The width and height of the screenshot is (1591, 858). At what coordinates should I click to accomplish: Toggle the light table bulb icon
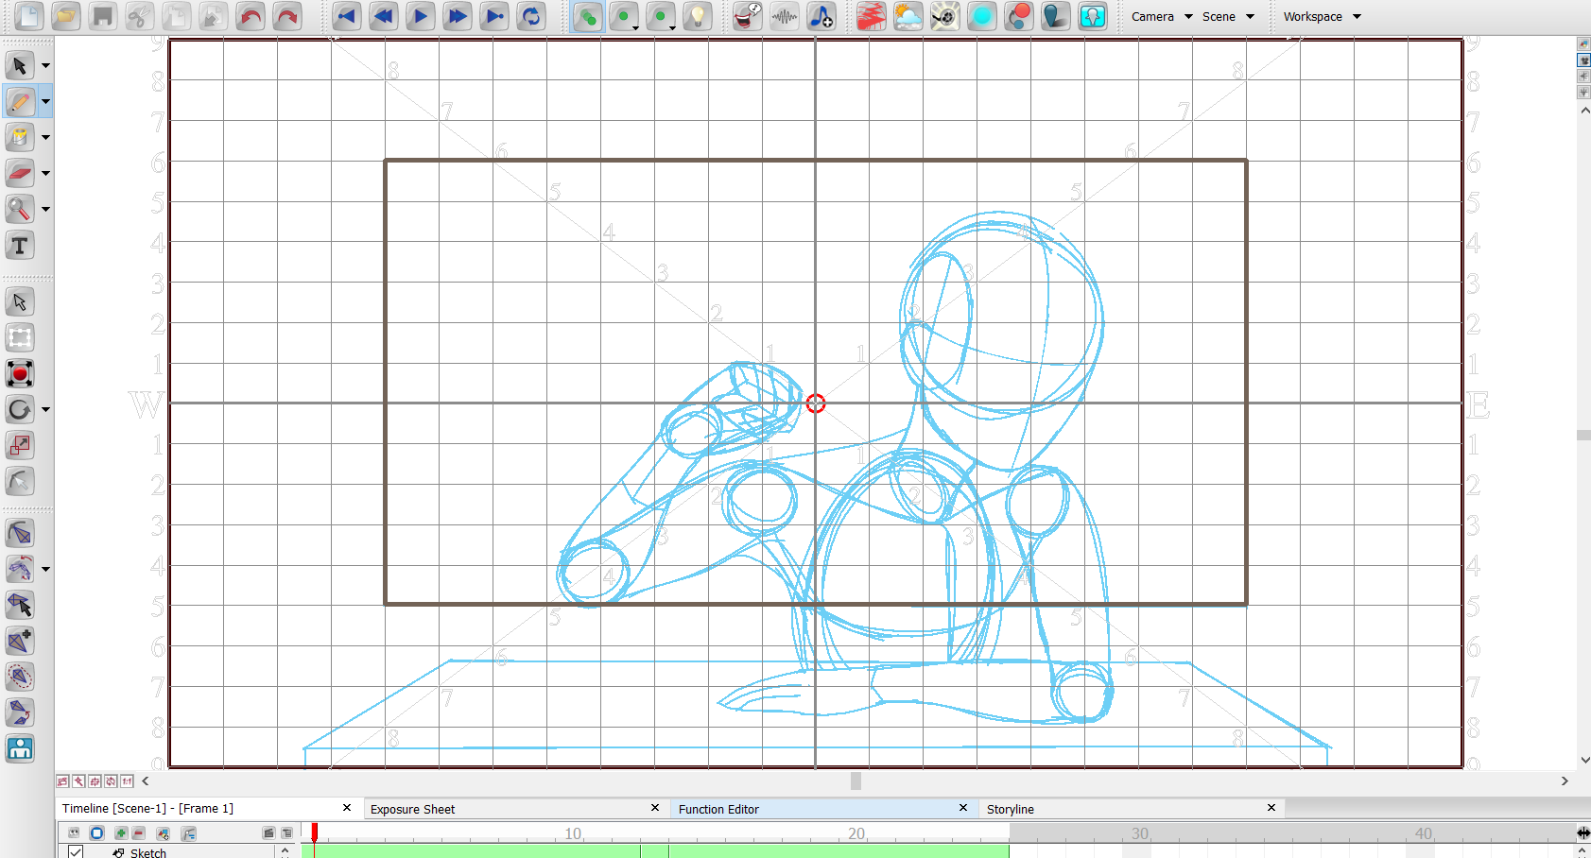698,16
